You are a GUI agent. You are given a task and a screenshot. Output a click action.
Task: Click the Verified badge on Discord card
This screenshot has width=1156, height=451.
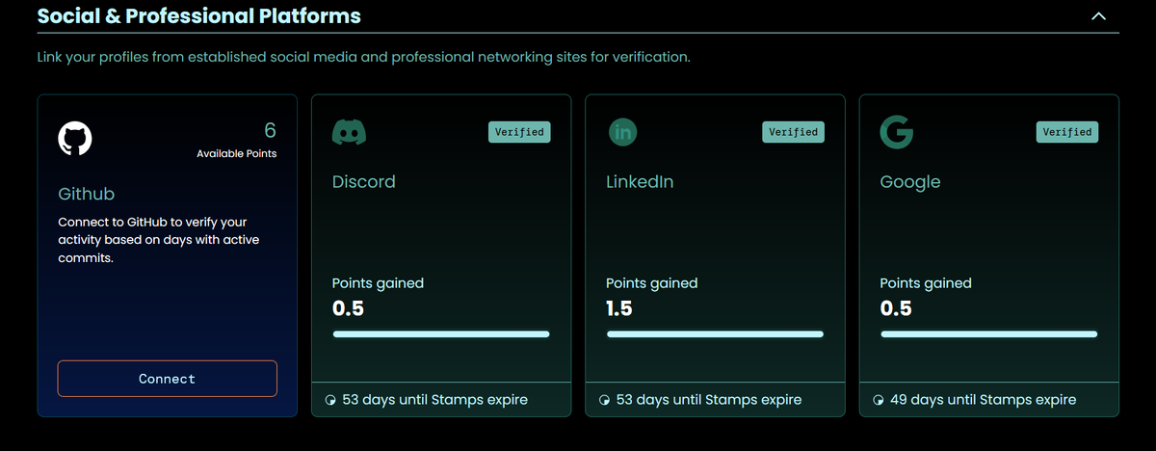[519, 132]
